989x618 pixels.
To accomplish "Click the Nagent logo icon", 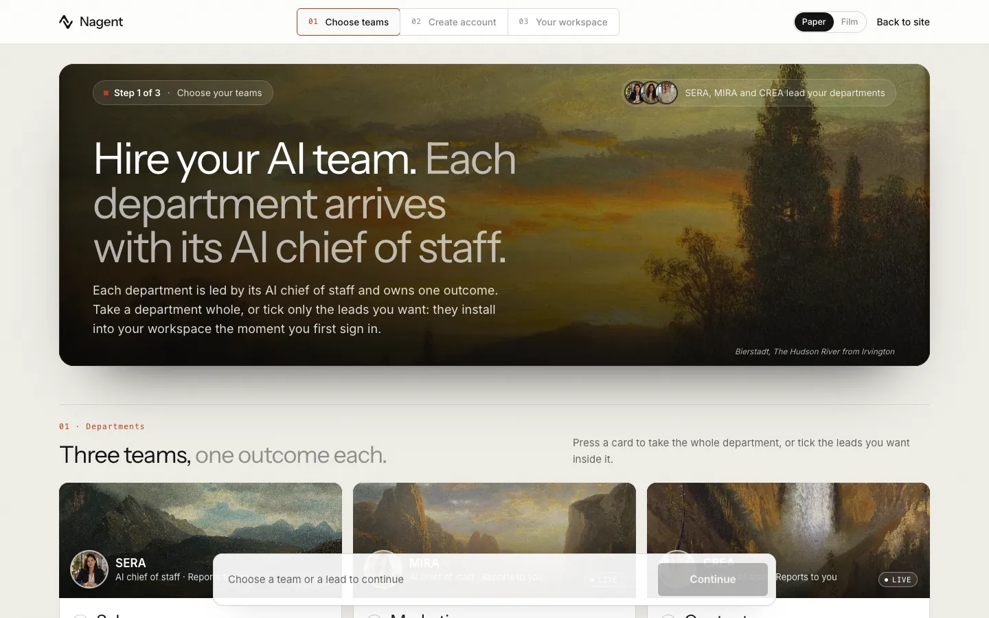I will [x=66, y=22].
